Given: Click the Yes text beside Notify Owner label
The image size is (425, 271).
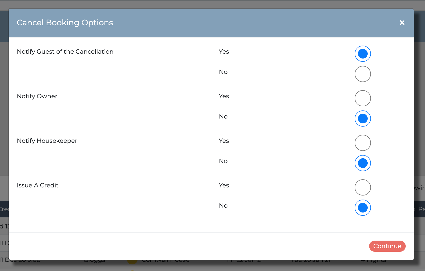Looking at the screenshot, I should pyautogui.click(x=224, y=96).
